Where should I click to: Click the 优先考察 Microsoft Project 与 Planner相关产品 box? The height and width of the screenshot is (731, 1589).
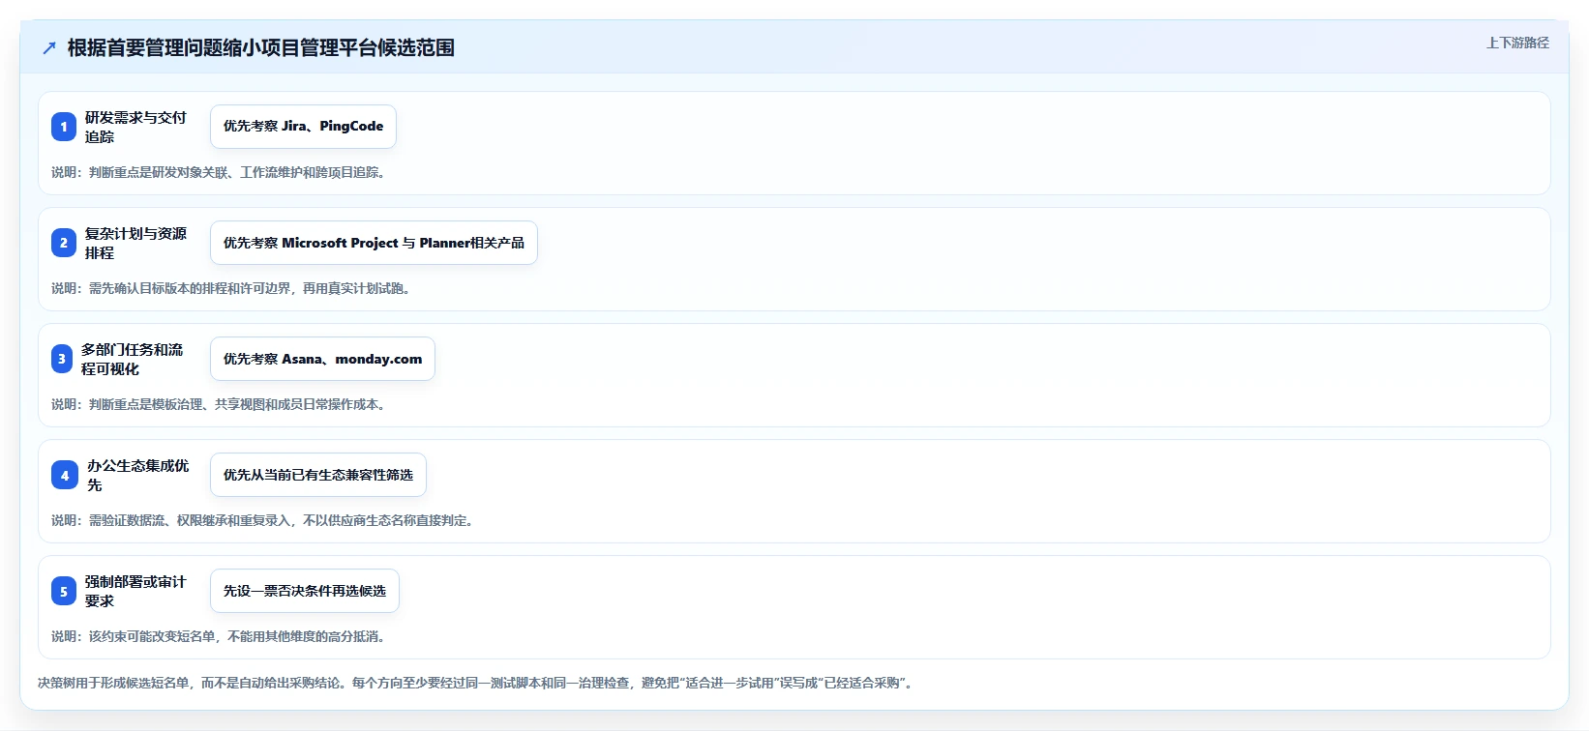tap(374, 243)
